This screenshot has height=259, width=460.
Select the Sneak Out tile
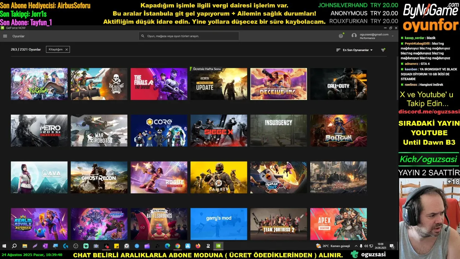(279, 177)
